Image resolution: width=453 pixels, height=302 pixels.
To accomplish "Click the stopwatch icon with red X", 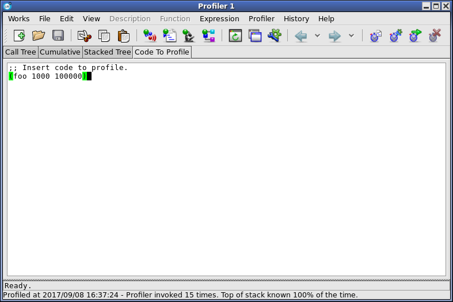I will pos(435,36).
